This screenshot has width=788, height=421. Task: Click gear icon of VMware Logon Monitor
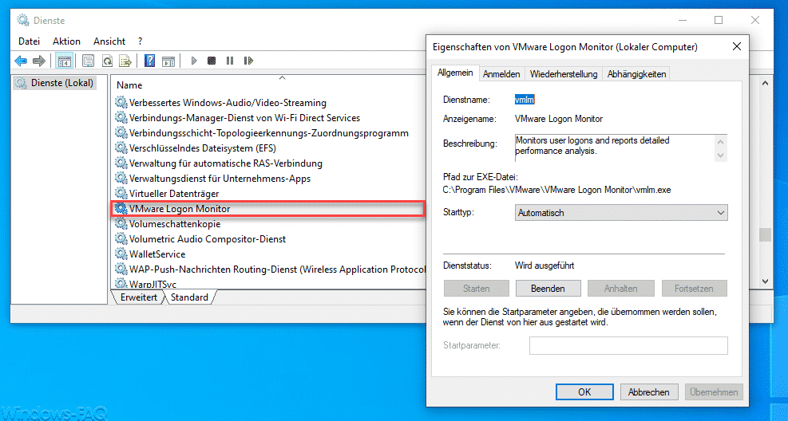[x=121, y=208]
